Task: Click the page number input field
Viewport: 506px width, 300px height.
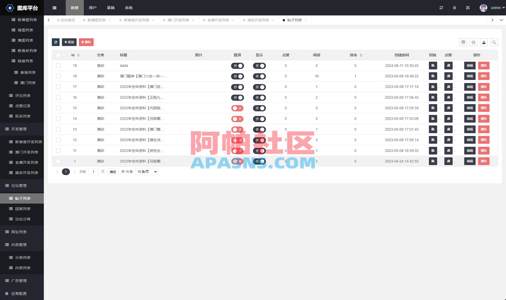Action: point(94,171)
